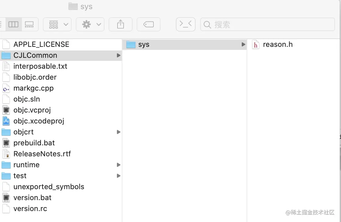The height and width of the screenshot is (222, 341).
Task: Expand the sys folder arrow
Action: 243,44
